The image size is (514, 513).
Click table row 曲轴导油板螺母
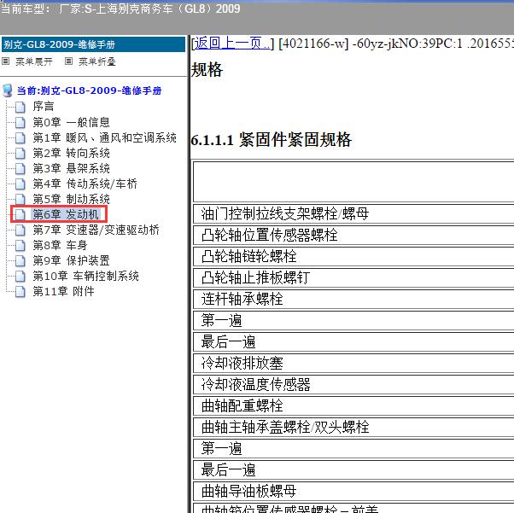point(353,492)
